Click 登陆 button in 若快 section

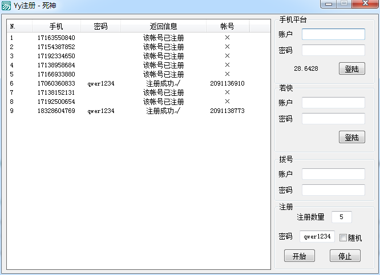[x=351, y=137]
